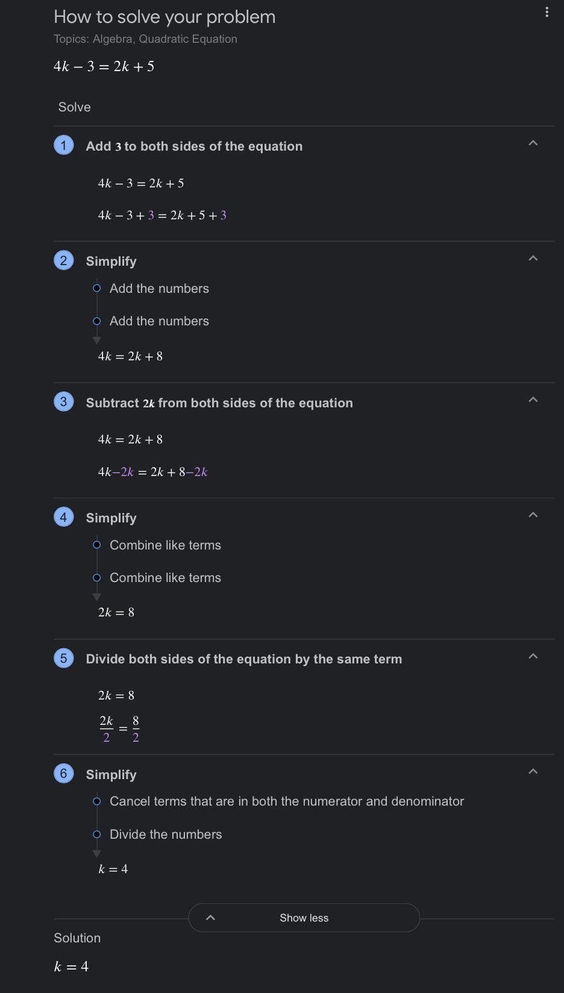This screenshot has width=564, height=993.
Task: Collapse step 5 Divide both sides chevron
Action: click(x=533, y=657)
